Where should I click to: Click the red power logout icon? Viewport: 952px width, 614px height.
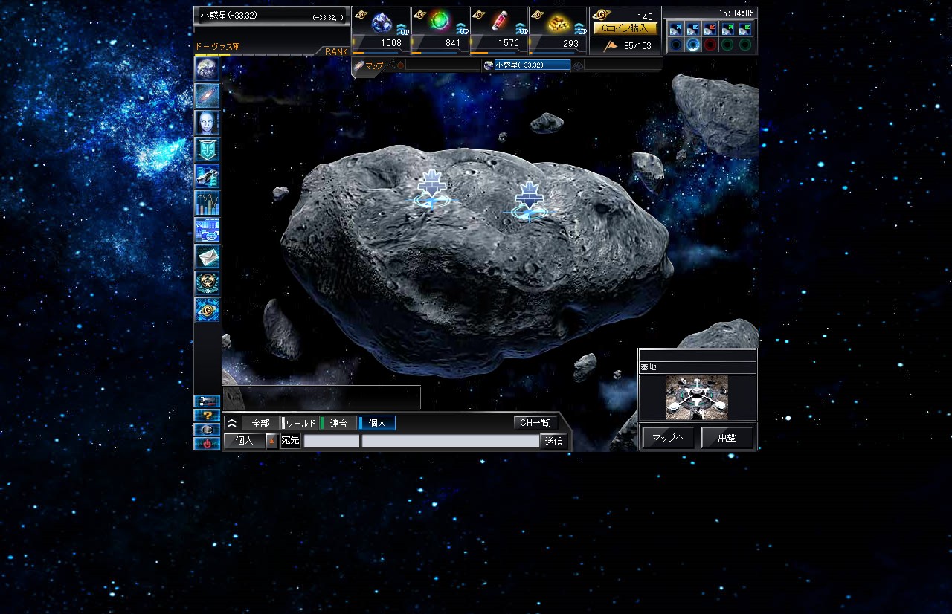coord(207,444)
